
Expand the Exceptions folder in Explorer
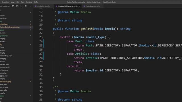(3, 18)
